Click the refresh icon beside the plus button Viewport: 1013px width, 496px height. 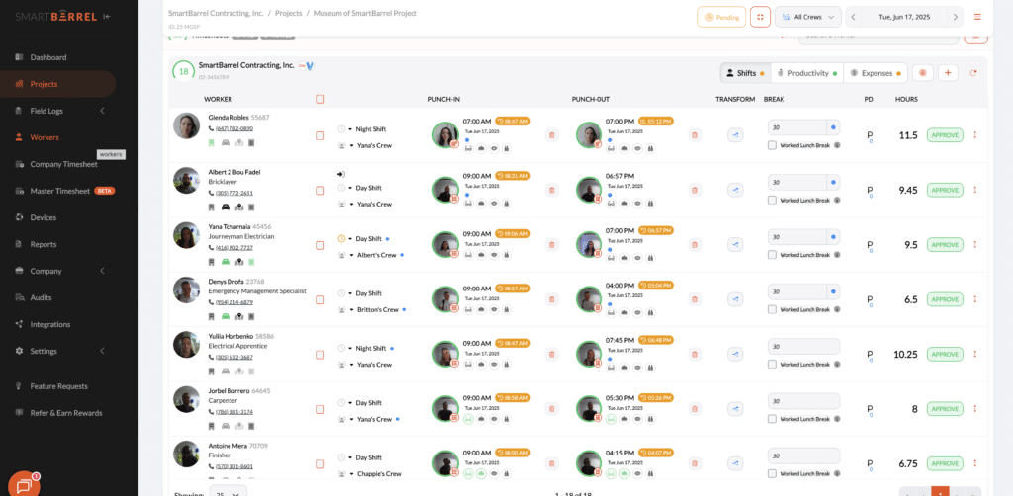pyautogui.click(x=973, y=73)
